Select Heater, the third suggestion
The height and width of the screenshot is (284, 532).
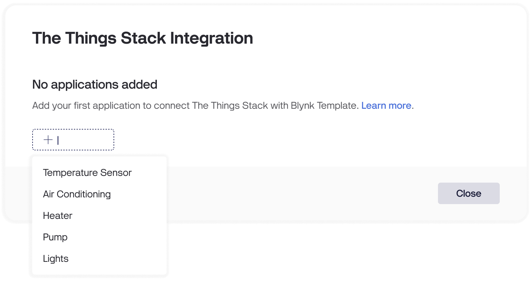pos(57,216)
